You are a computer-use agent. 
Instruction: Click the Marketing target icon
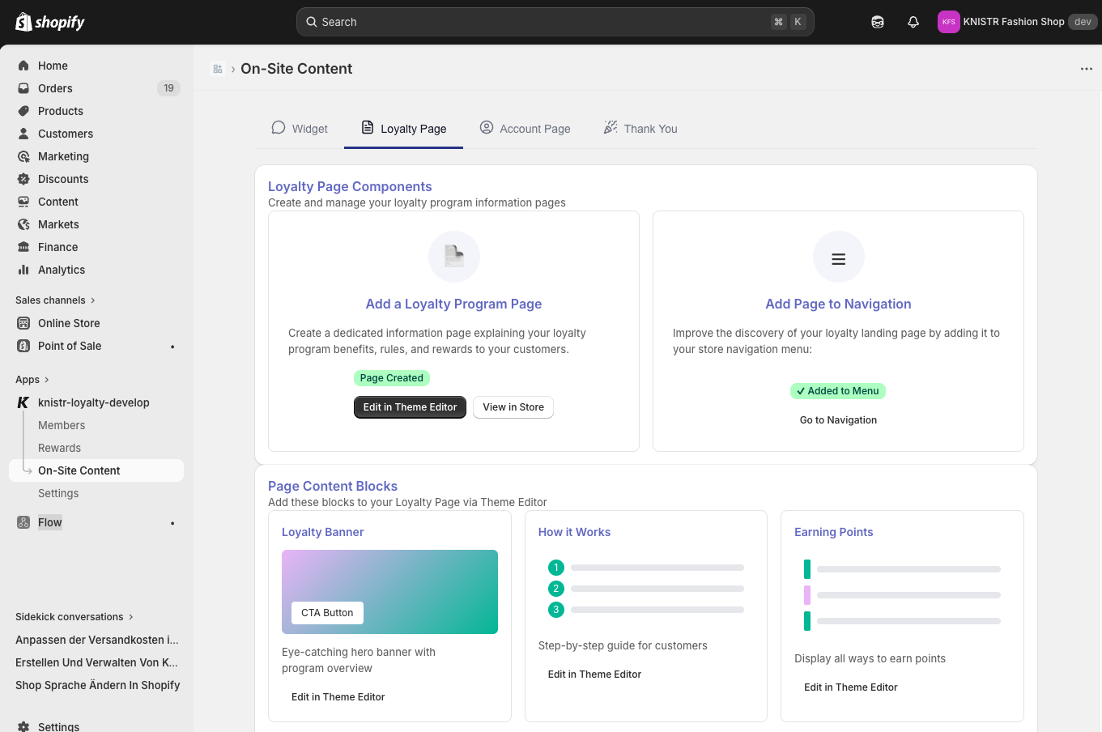click(23, 156)
